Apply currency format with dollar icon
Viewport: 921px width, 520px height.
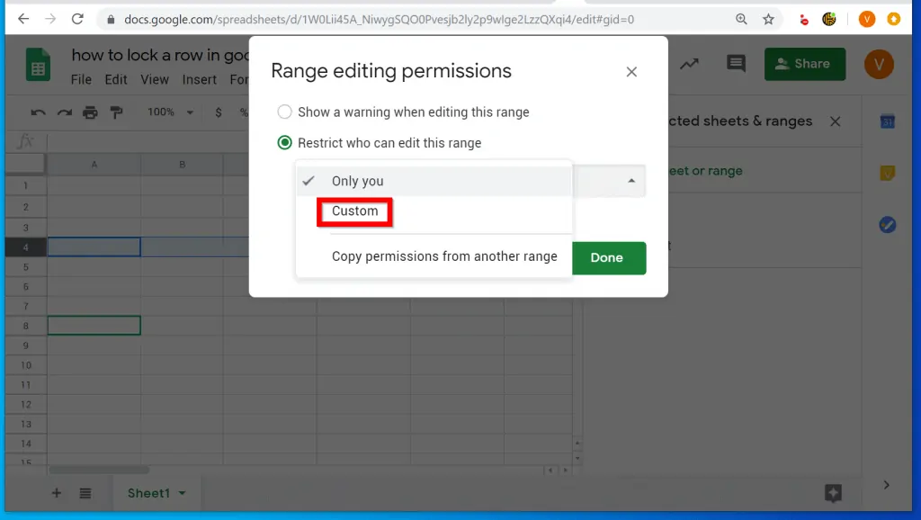(219, 112)
